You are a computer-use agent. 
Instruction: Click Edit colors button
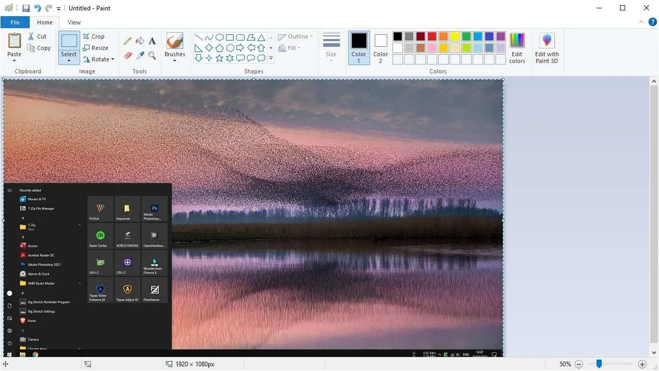pos(517,47)
